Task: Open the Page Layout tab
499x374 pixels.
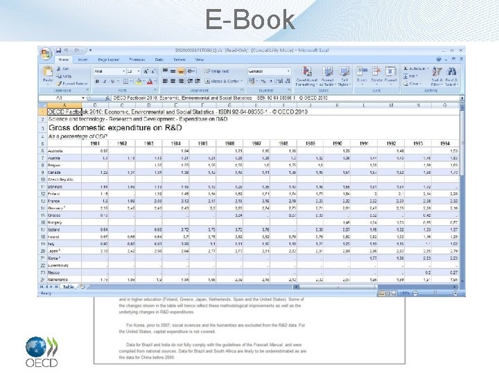Action: point(109,60)
